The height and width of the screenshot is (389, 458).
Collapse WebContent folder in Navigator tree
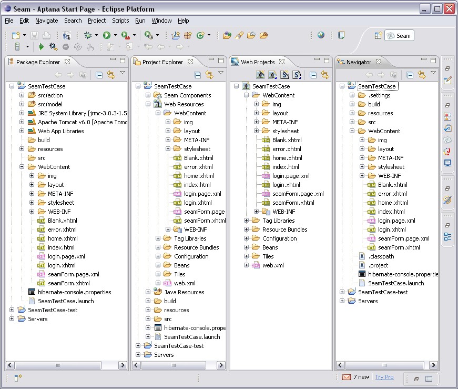352,131
